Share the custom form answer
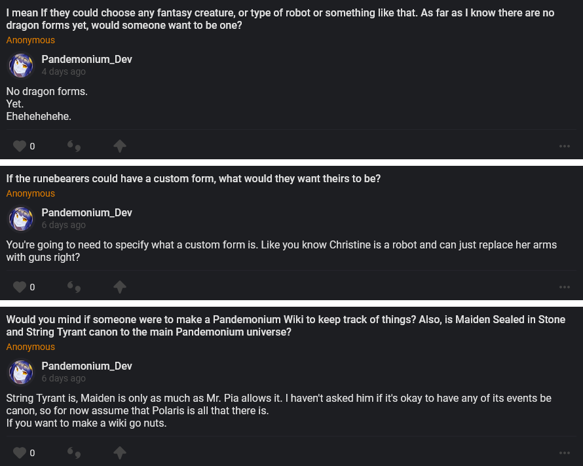The image size is (583, 466). tap(119, 286)
